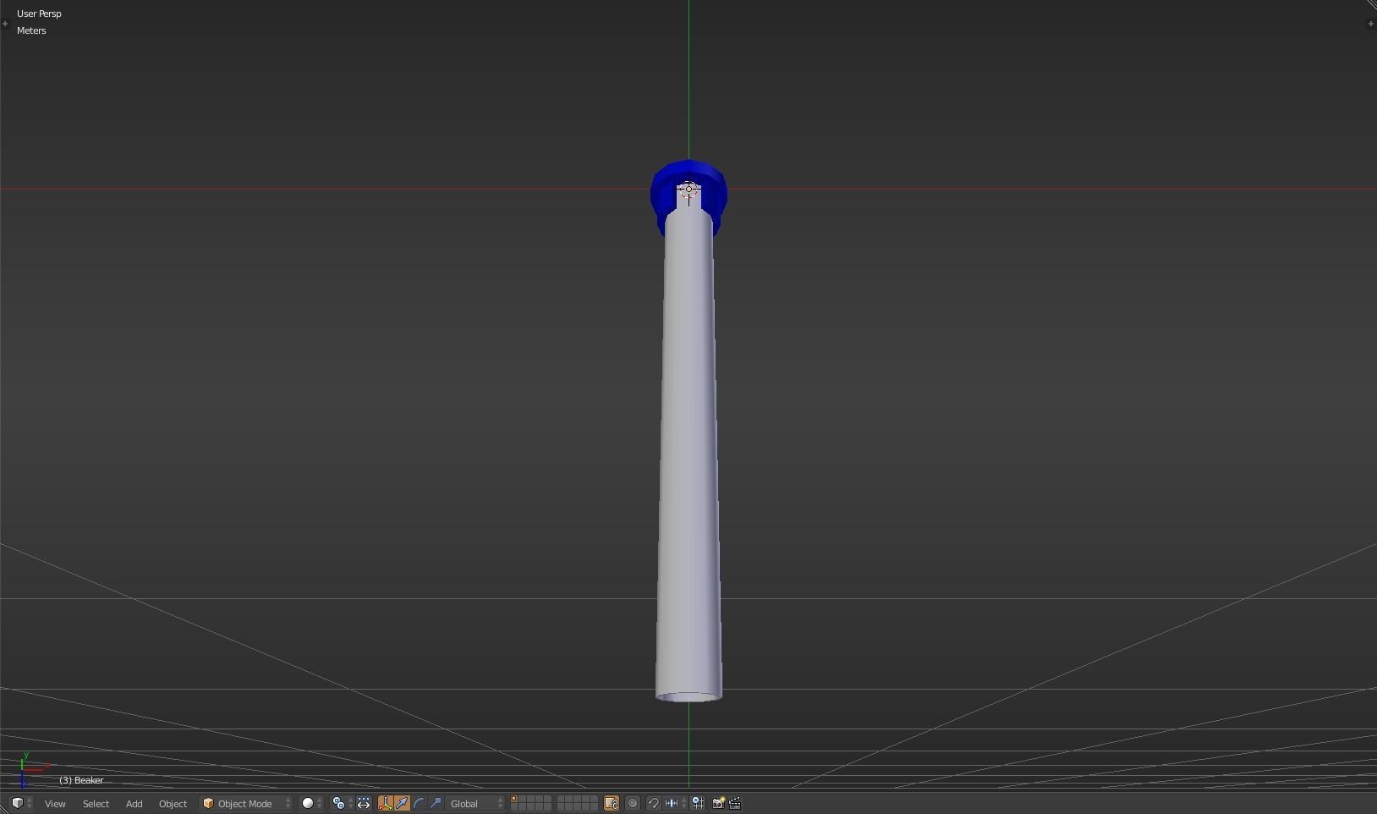Viewport: 1377px width, 814px height.
Task: Select the Beaker cylinder object
Action: tap(688, 457)
